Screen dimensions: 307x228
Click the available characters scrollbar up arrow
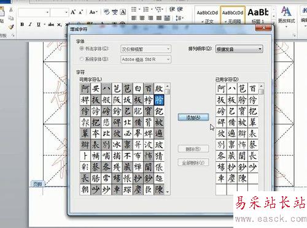[x=168, y=86]
